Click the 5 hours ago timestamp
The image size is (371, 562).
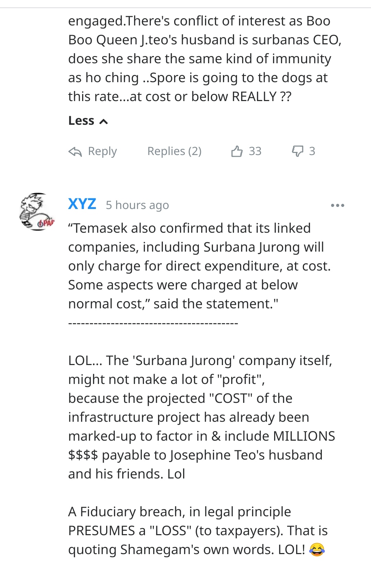pos(137,205)
